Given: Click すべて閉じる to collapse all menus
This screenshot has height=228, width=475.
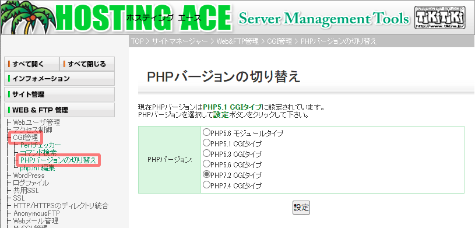Looking at the screenshot, I should pos(87,64).
